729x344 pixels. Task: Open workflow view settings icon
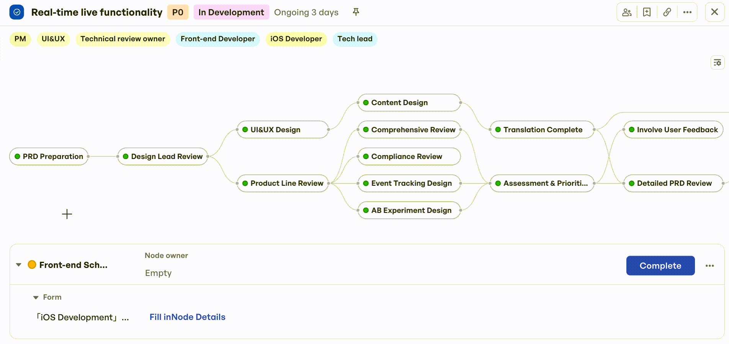(718, 62)
